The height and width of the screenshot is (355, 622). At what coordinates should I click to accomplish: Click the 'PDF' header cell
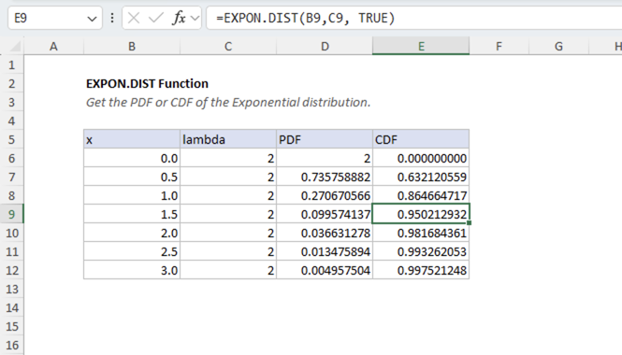click(x=325, y=139)
